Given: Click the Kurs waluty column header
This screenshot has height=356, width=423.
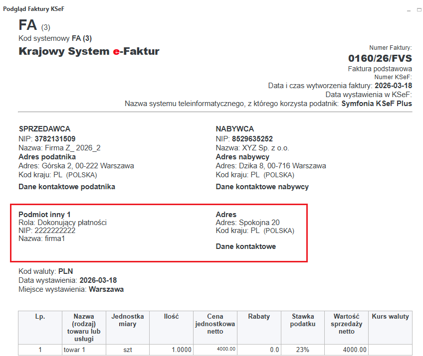Looking at the screenshot, I should point(390,316).
